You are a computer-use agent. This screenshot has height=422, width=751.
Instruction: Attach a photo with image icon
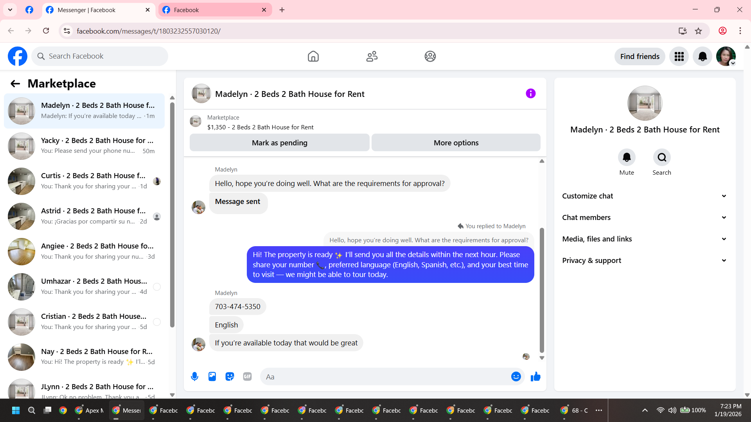(212, 377)
